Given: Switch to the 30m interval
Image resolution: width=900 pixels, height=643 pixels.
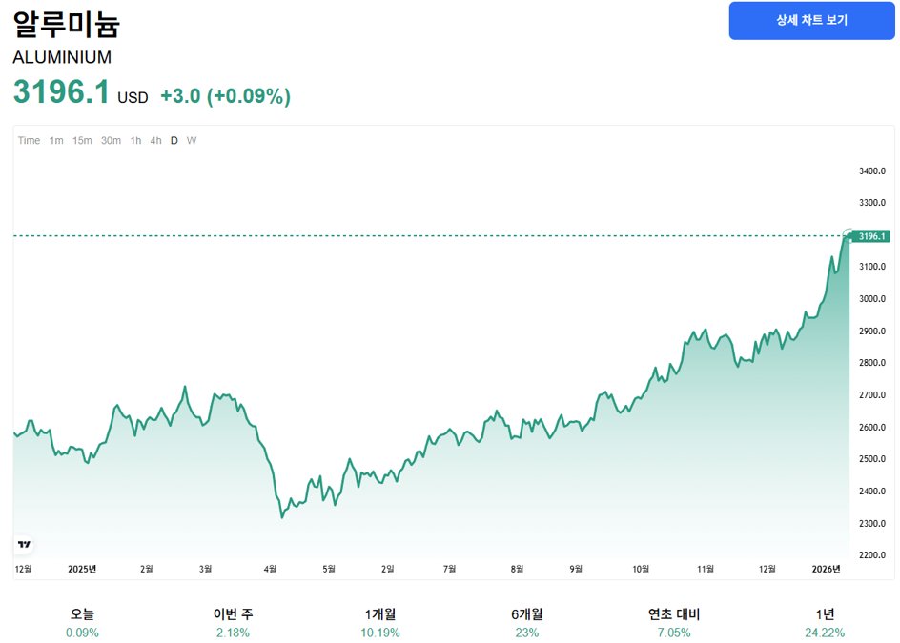Looking at the screenshot, I should [x=111, y=141].
